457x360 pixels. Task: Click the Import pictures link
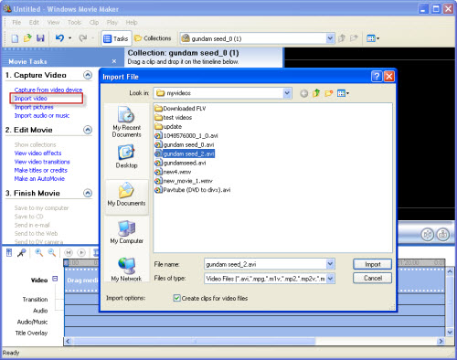pos(34,107)
